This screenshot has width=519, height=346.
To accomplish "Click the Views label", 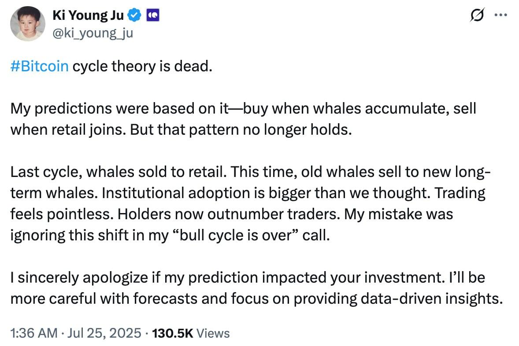I will pyautogui.click(x=213, y=333).
